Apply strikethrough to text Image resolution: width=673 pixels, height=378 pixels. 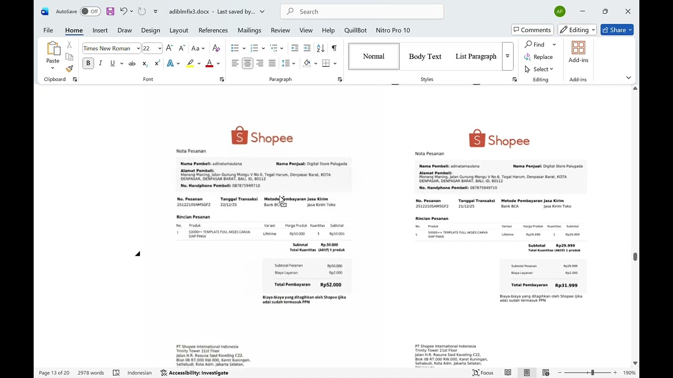[x=132, y=64]
